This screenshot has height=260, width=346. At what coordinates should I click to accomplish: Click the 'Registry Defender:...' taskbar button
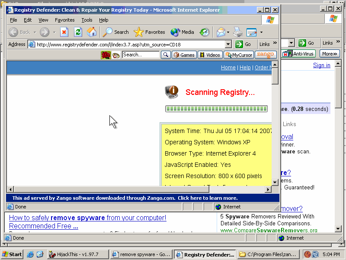[x=205, y=254]
